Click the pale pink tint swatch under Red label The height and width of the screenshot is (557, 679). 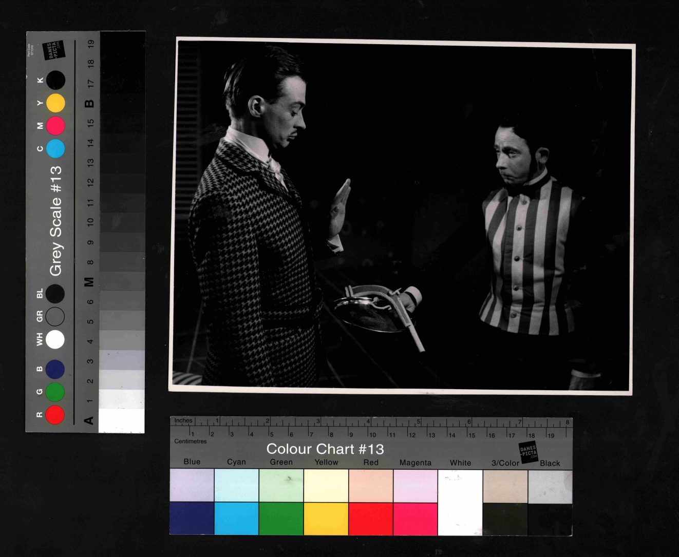click(x=370, y=486)
